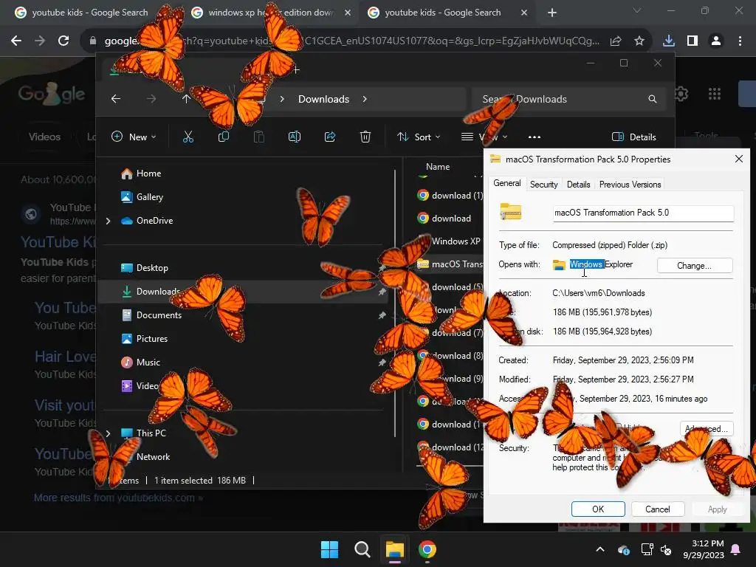The width and height of the screenshot is (756, 567).
Task: Toggle the Details pane button
Action: (633, 137)
